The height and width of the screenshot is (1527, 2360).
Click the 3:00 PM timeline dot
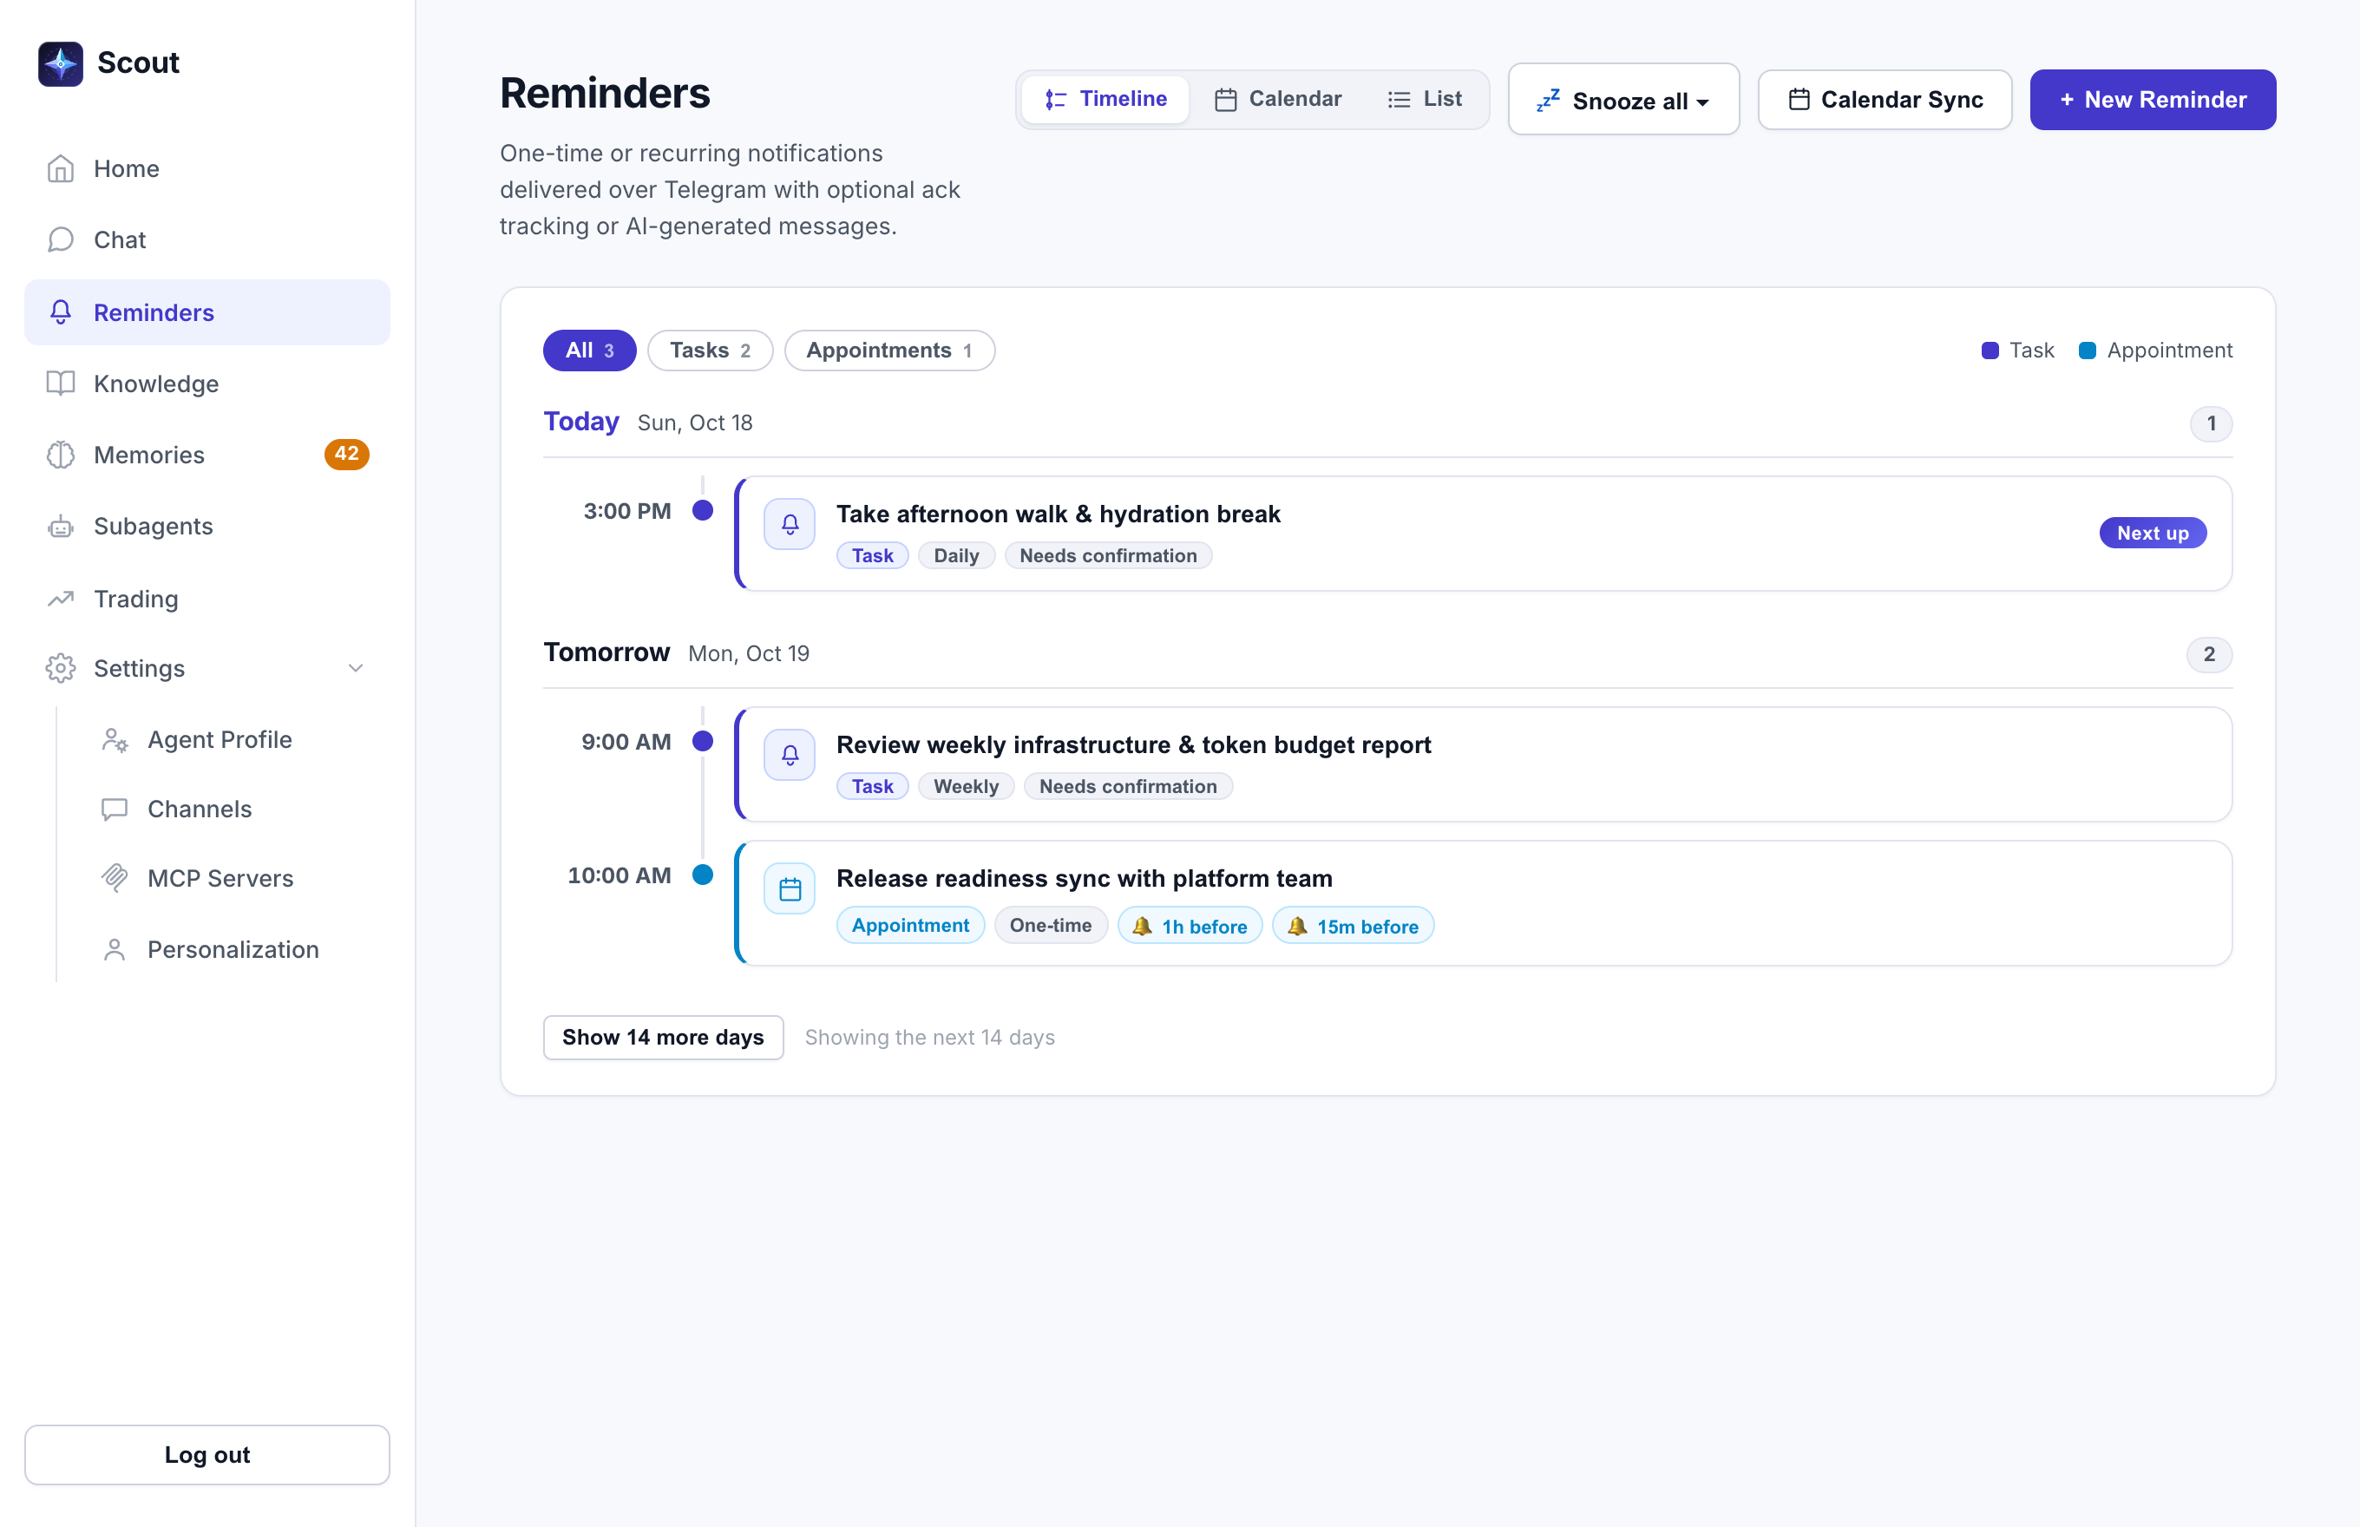pyautogui.click(x=702, y=511)
